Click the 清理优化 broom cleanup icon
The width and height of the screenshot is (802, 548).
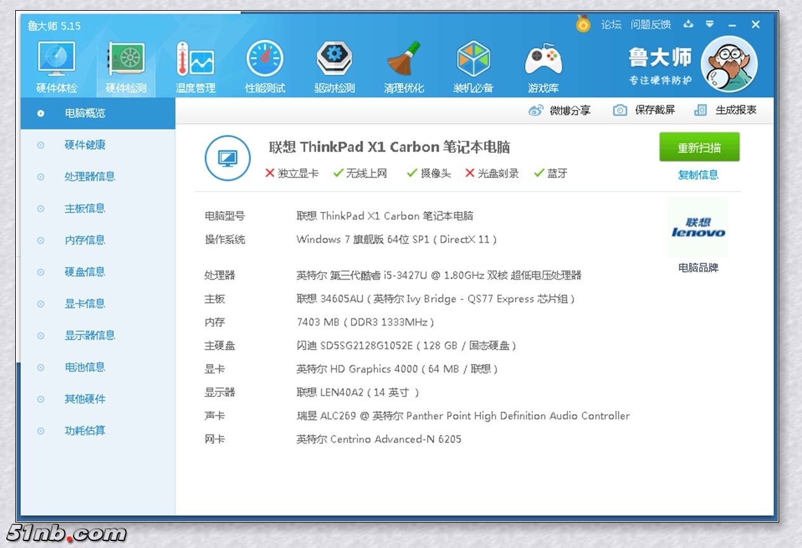(404, 60)
